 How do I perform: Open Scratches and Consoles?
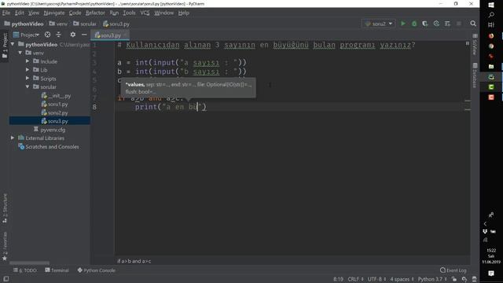pyautogui.click(x=49, y=147)
